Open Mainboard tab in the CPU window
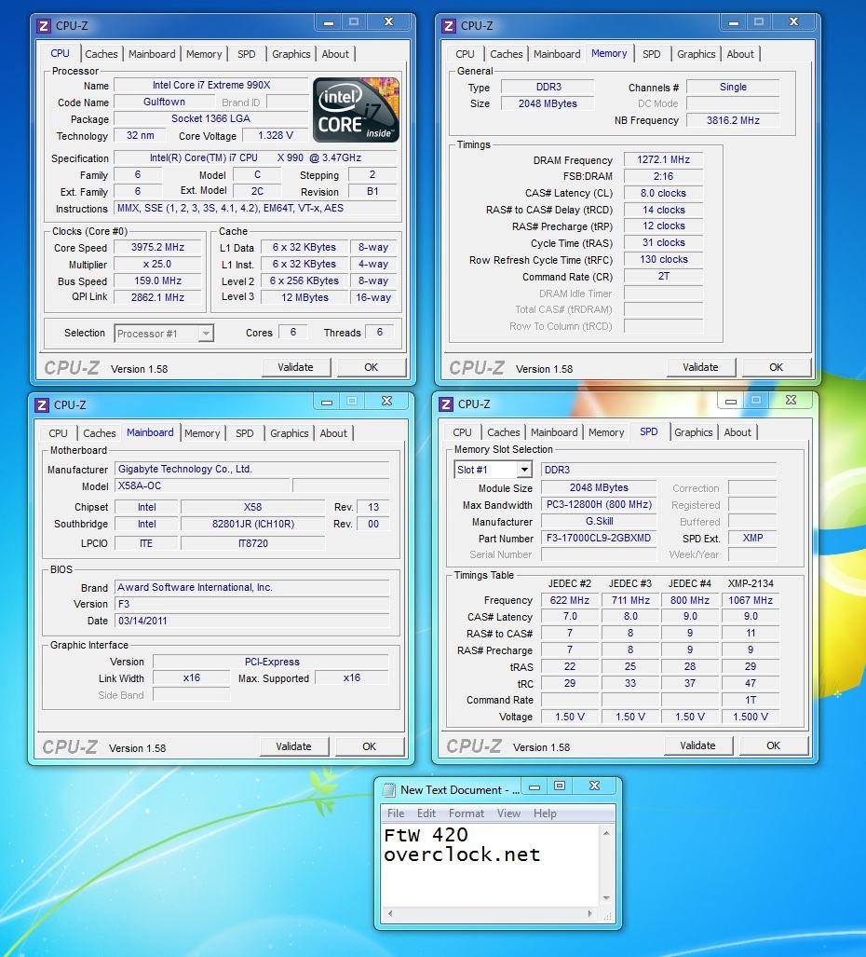The width and height of the screenshot is (866, 957). 152,54
